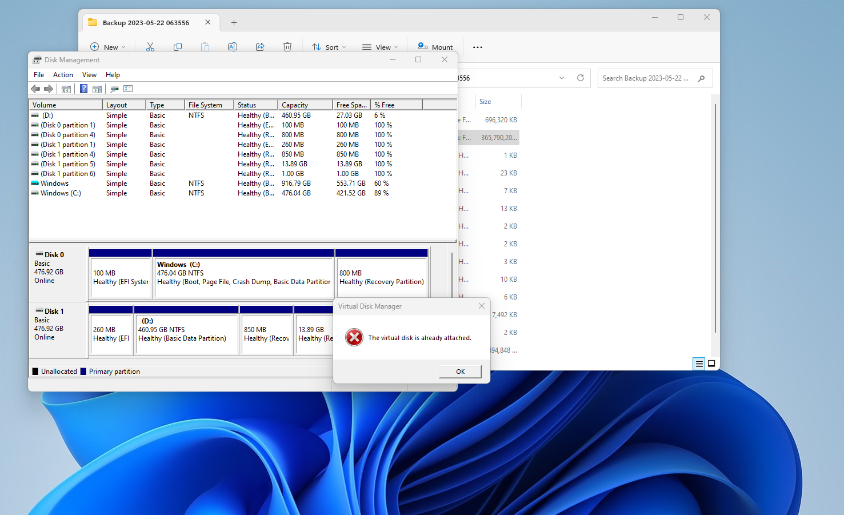Viewport: 844px width, 515px height.
Task: Close the Backup 2023-05-22 tab
Action: click(207, 22)
